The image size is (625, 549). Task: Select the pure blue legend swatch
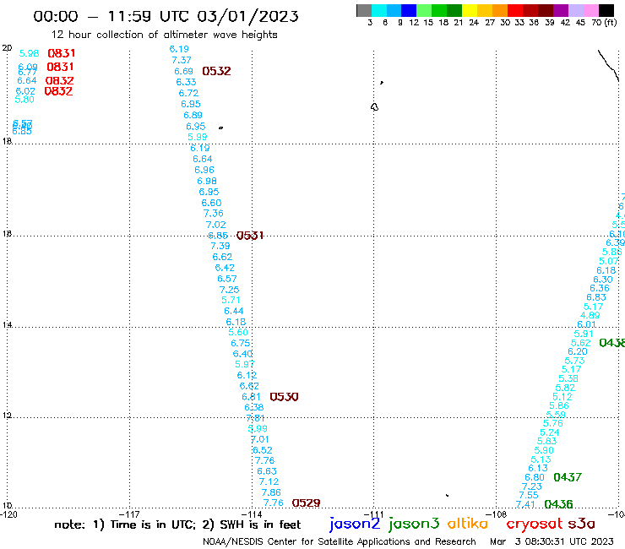click(x=409, y=10)
